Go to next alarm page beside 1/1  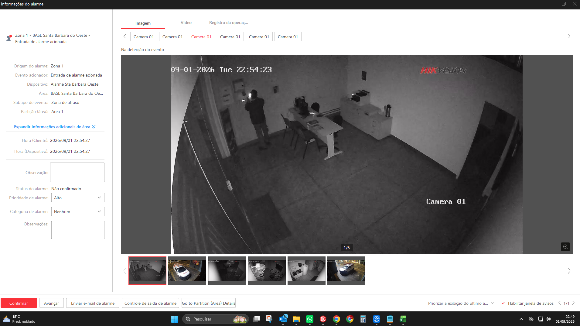click(x=573, y=303)
